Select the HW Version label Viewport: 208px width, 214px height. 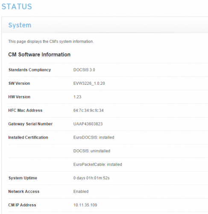coord(19,97)
